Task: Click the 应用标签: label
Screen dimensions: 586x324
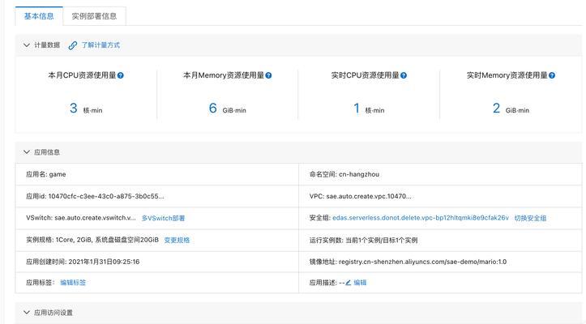Action: pyautogui.click(x=40, y=283)
